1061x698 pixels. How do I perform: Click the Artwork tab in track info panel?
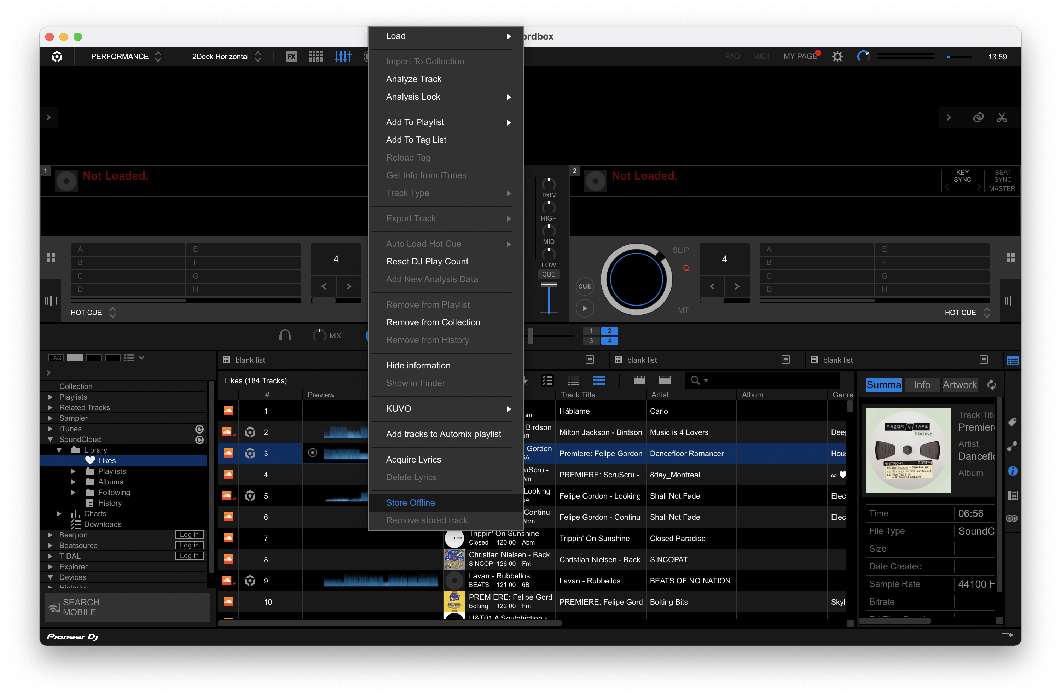click(960, 384)
